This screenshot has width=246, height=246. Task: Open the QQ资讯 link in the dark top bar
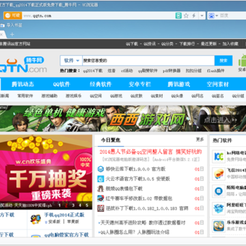pos(150,44)
